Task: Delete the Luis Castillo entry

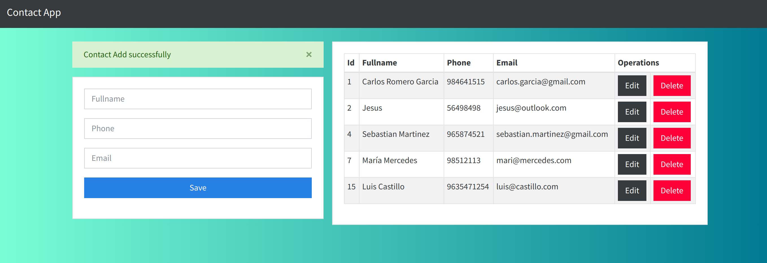Action: pos(672,190)
